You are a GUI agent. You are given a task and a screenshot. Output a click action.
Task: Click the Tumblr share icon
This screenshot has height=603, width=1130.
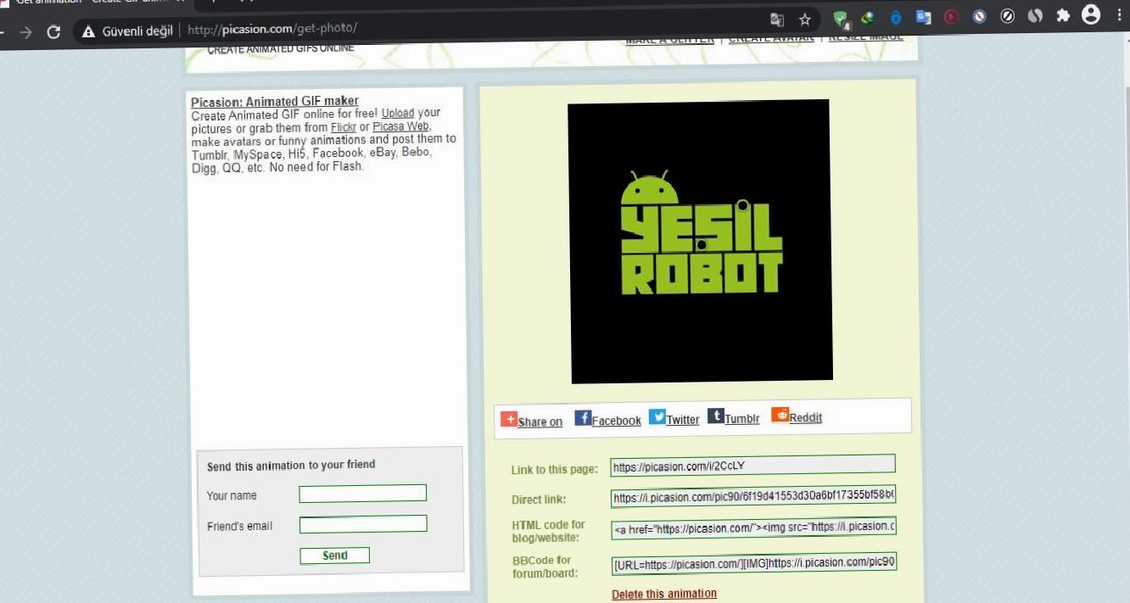pyautogui.click(x=715, y=416)
